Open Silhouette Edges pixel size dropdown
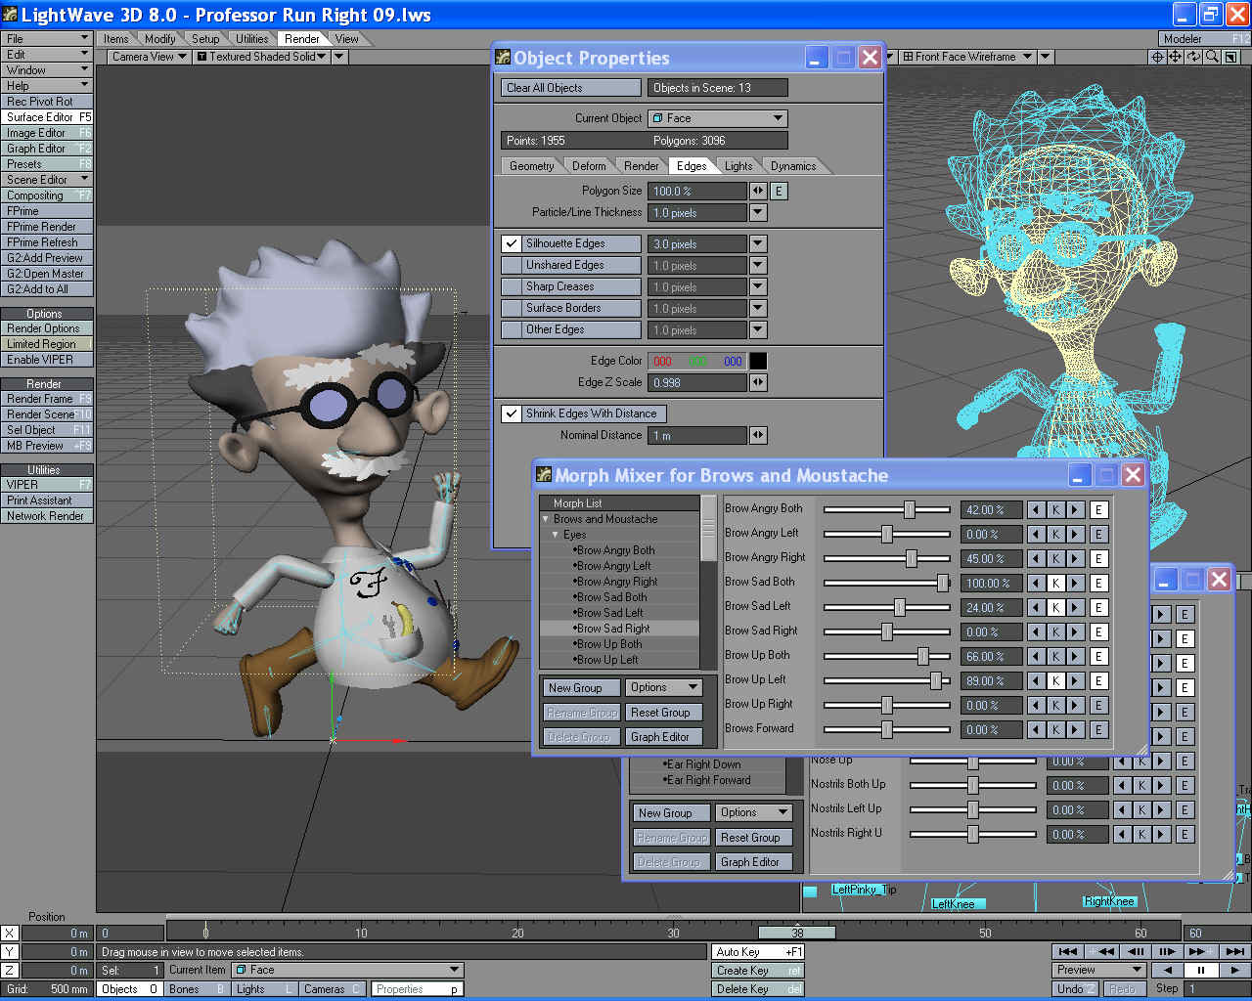 point(758,244)
